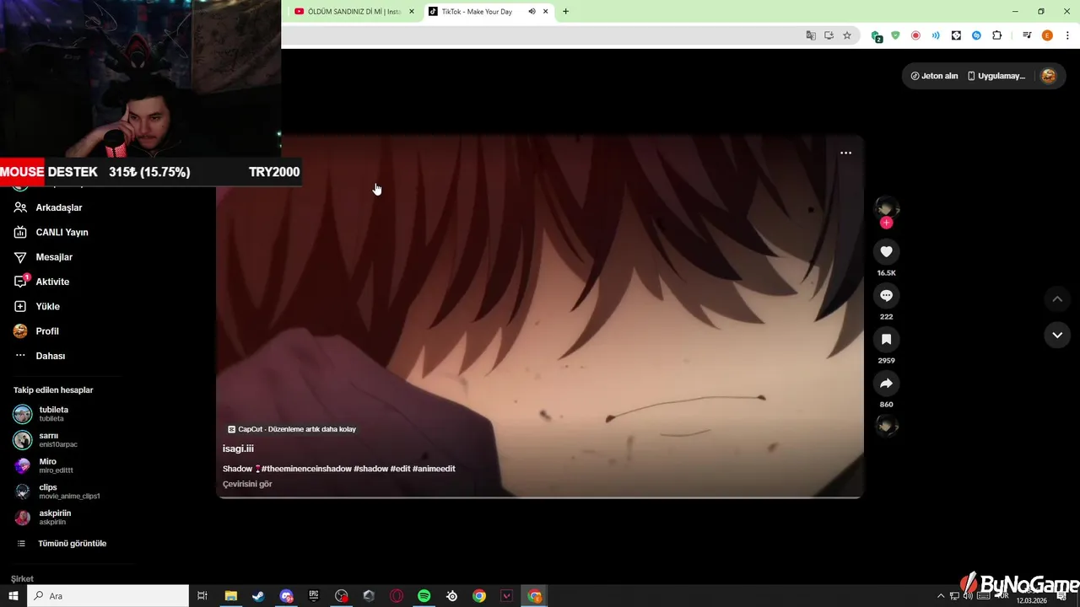Like the video with the heart icon
The image size is (1080, 607).
coord(886,251)
